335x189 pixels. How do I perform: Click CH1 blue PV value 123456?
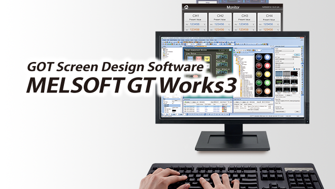194,24
